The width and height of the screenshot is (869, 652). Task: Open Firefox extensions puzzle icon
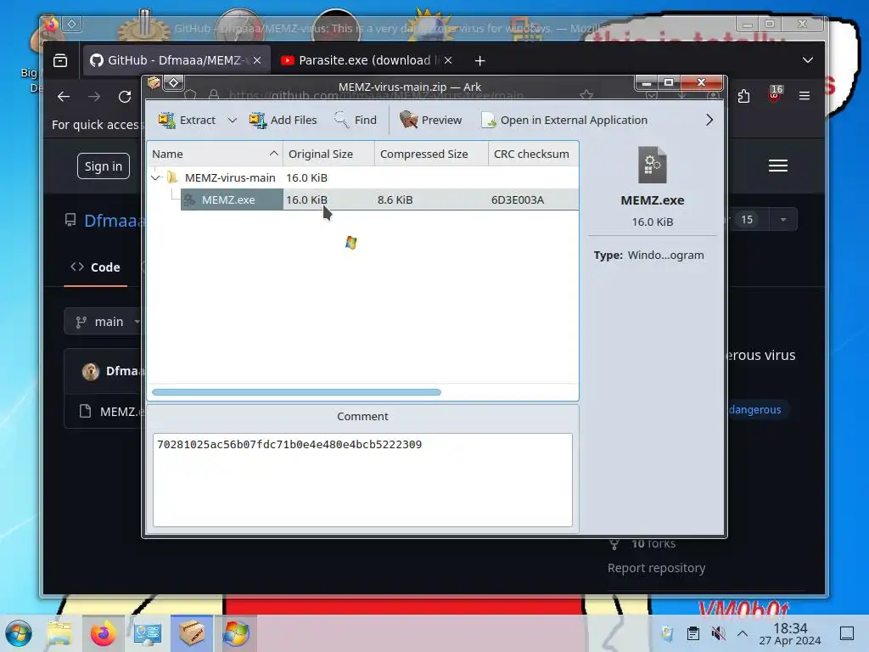pyautogui.click(x=743, y=97)
